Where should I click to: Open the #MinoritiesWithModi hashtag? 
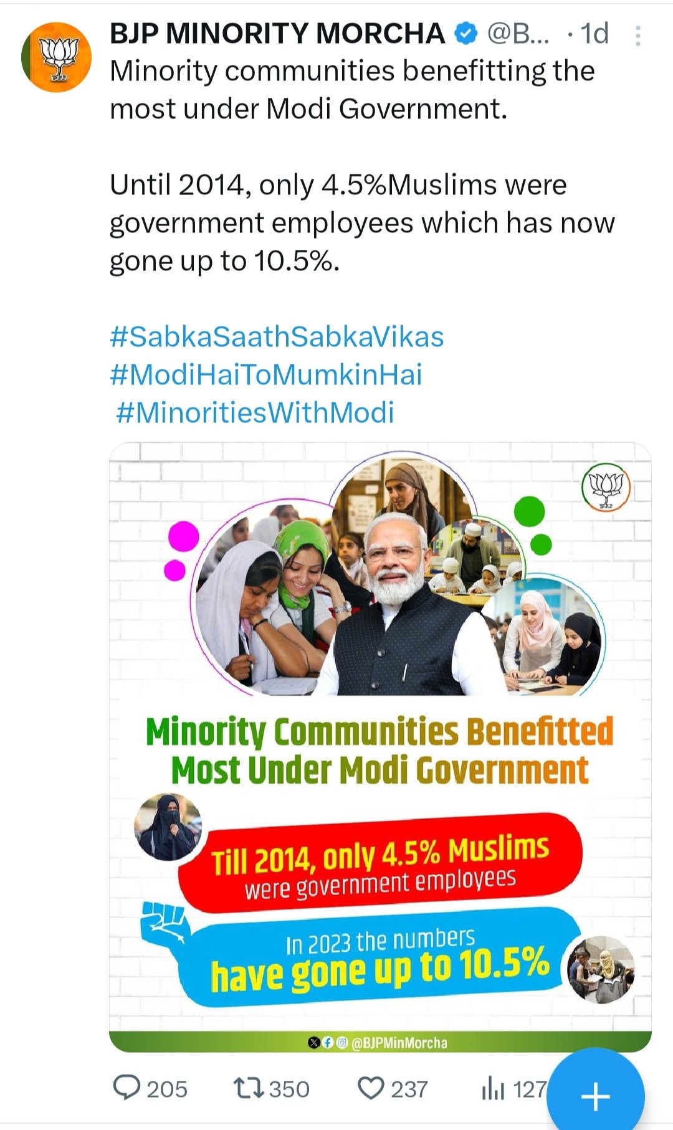(255, 413)
